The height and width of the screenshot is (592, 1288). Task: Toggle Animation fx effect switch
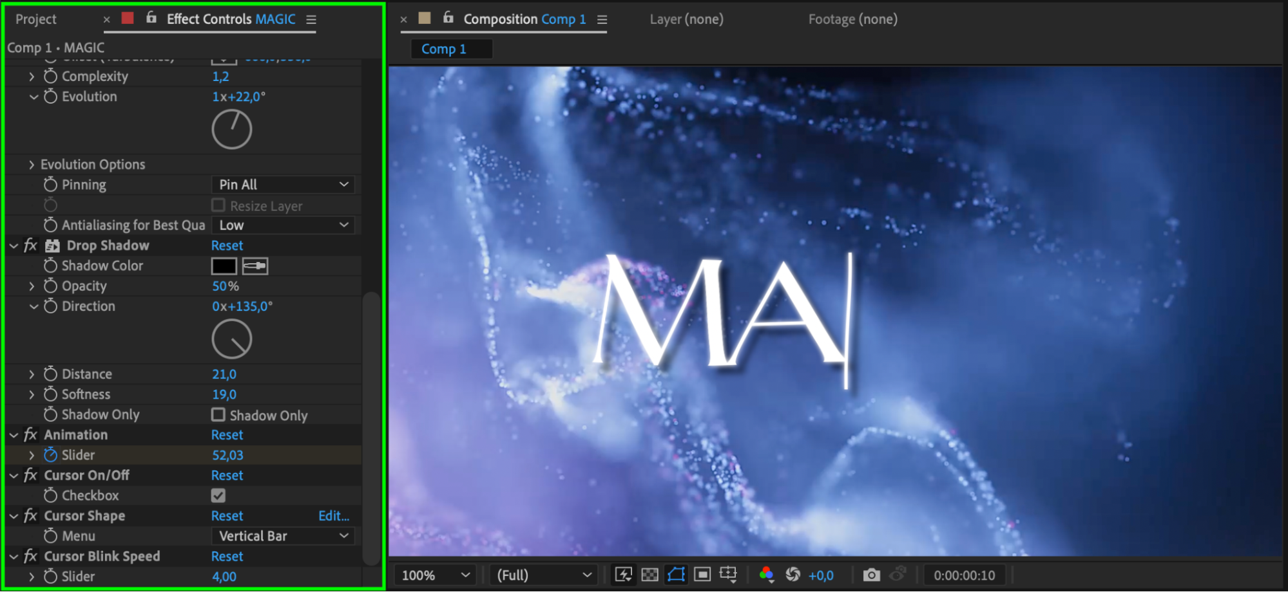click(x=30, y=435)
